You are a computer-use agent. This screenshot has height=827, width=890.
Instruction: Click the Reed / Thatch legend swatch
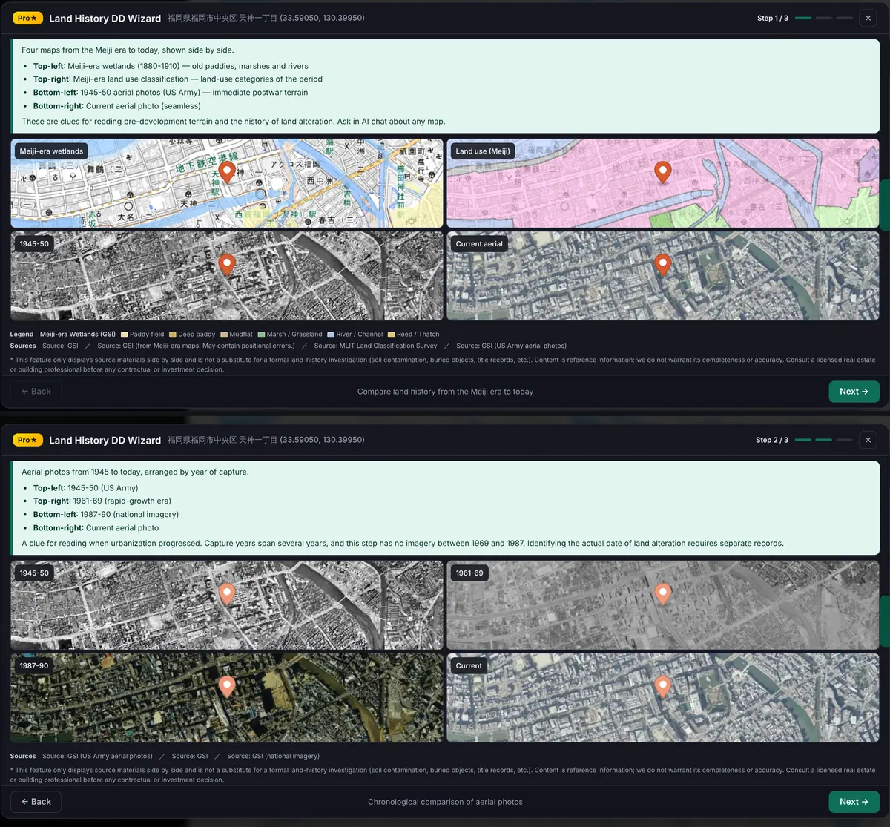tap(391, 335)
